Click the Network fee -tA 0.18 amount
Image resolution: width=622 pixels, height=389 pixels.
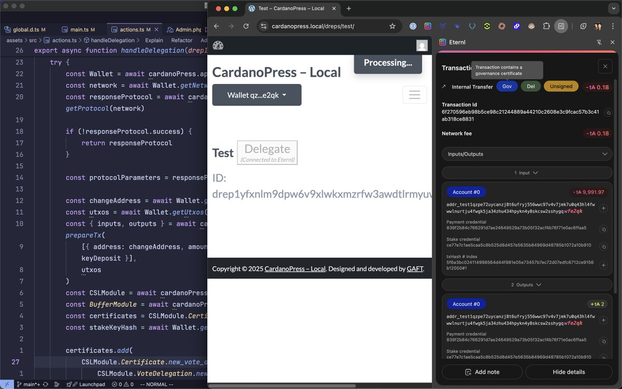[597, 133]
